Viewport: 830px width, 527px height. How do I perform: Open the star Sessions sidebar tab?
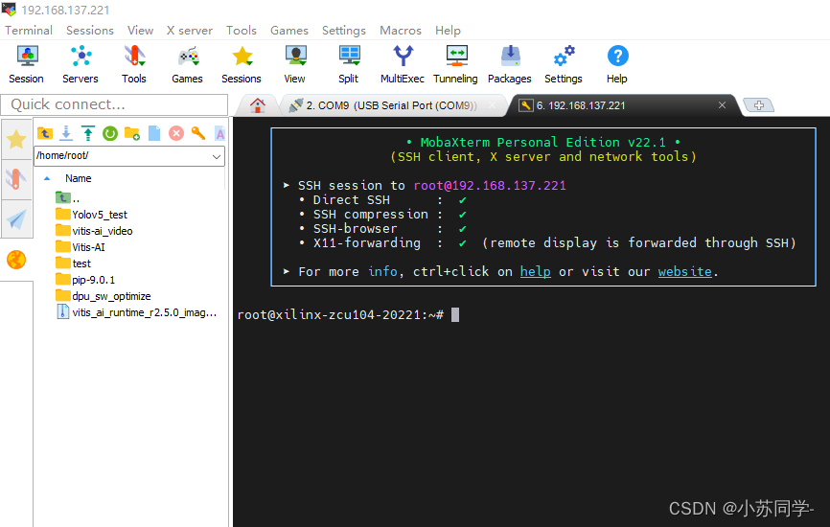[16, 139]
